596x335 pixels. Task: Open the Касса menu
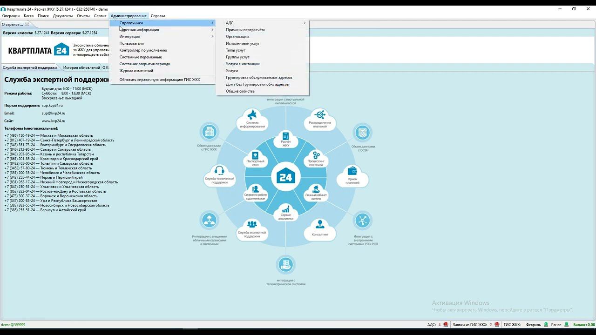click(28, 16)
